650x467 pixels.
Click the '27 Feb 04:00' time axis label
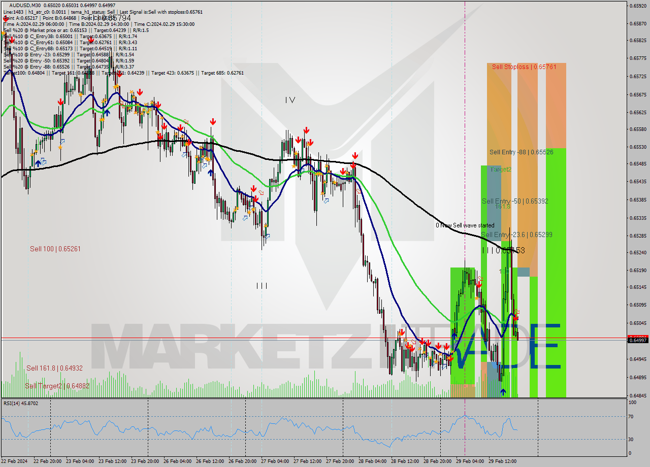275,461
